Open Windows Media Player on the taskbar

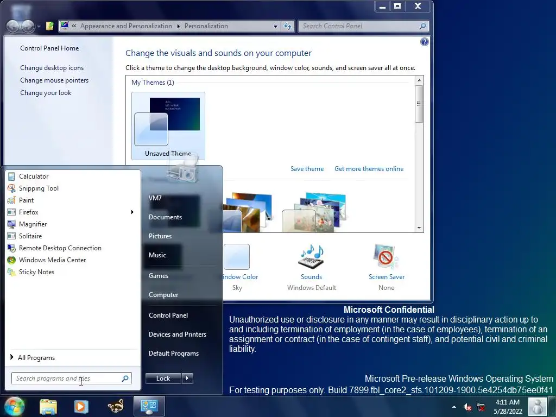81,407
